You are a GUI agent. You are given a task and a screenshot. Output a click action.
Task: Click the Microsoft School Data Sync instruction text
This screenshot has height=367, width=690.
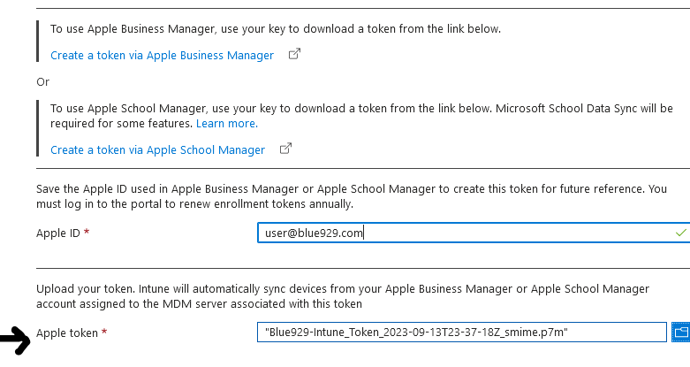pyautogui.click(x=353, y=108)
